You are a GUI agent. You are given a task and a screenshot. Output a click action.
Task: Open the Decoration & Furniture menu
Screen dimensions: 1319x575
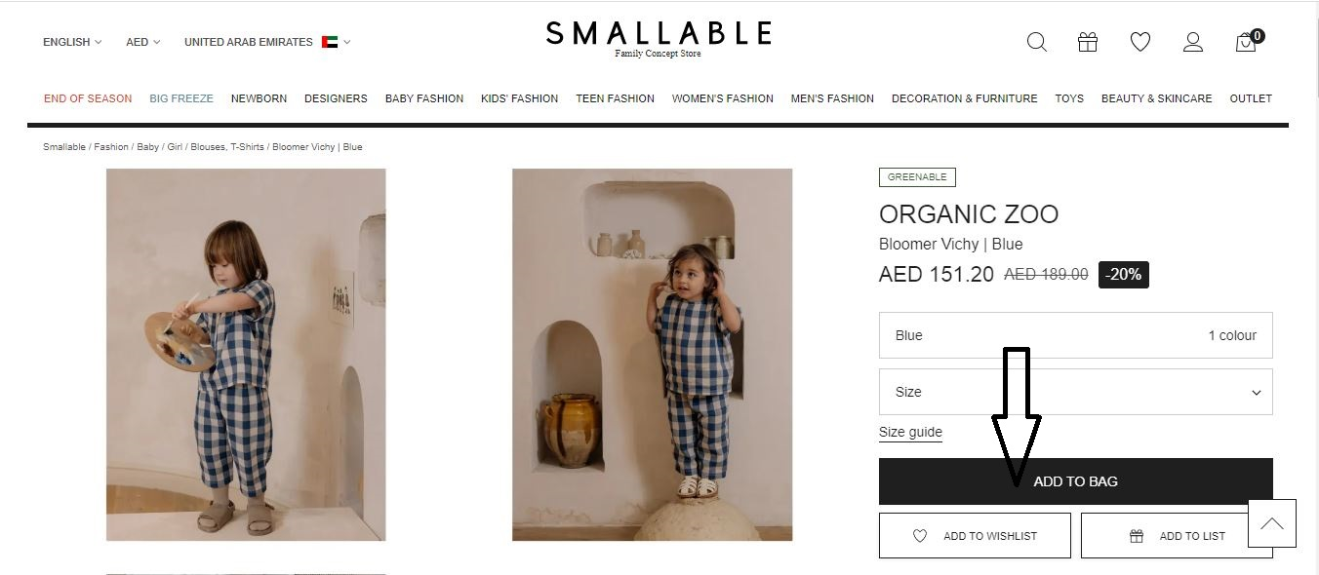click(x=964, y=98)
